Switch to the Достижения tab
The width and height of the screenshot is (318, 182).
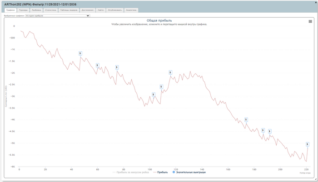pos(87,10)
